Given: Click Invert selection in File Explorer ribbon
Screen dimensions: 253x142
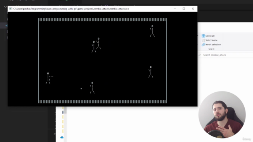Looking at the screenshot, I should click(211, 45).
